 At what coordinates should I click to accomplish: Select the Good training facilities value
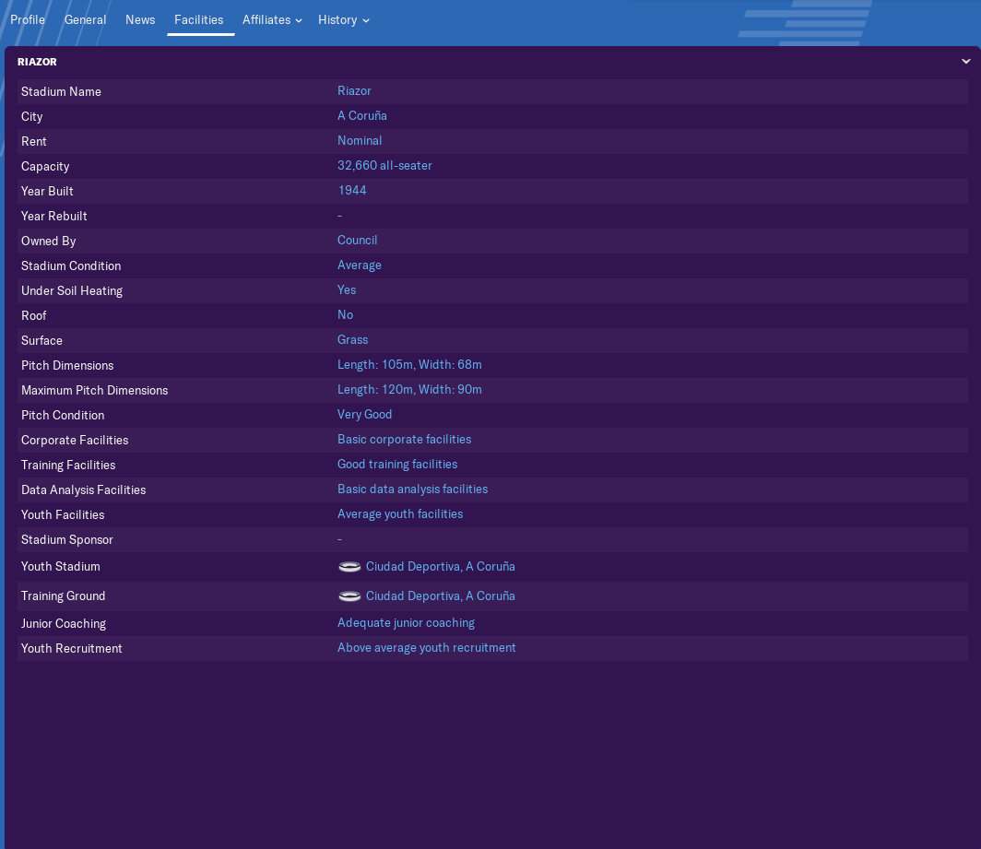(397, 465)
